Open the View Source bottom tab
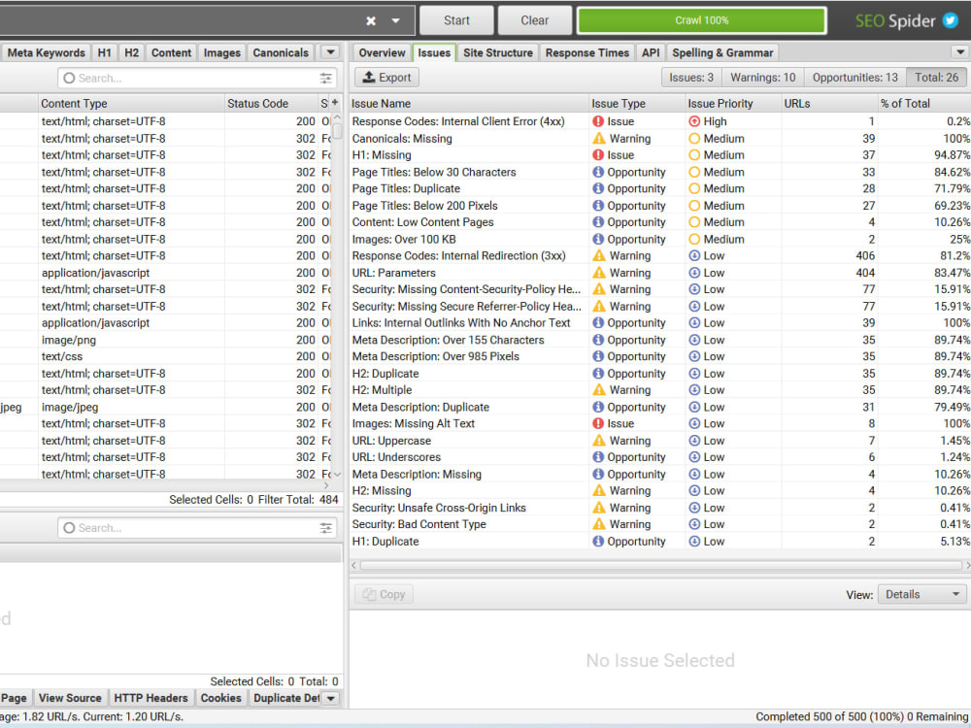This screenshot has width=971, height=728. (70, 698)
